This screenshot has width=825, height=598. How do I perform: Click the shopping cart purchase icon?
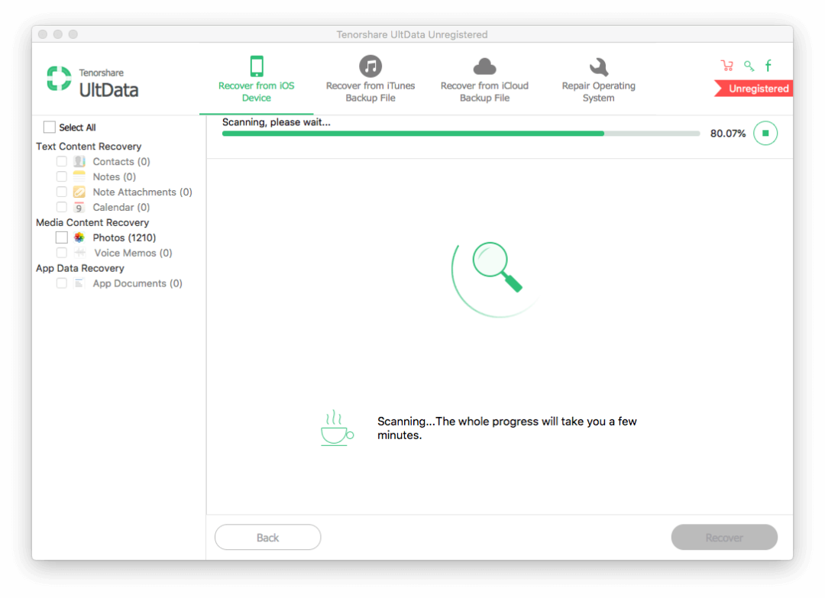coord(726,66)
